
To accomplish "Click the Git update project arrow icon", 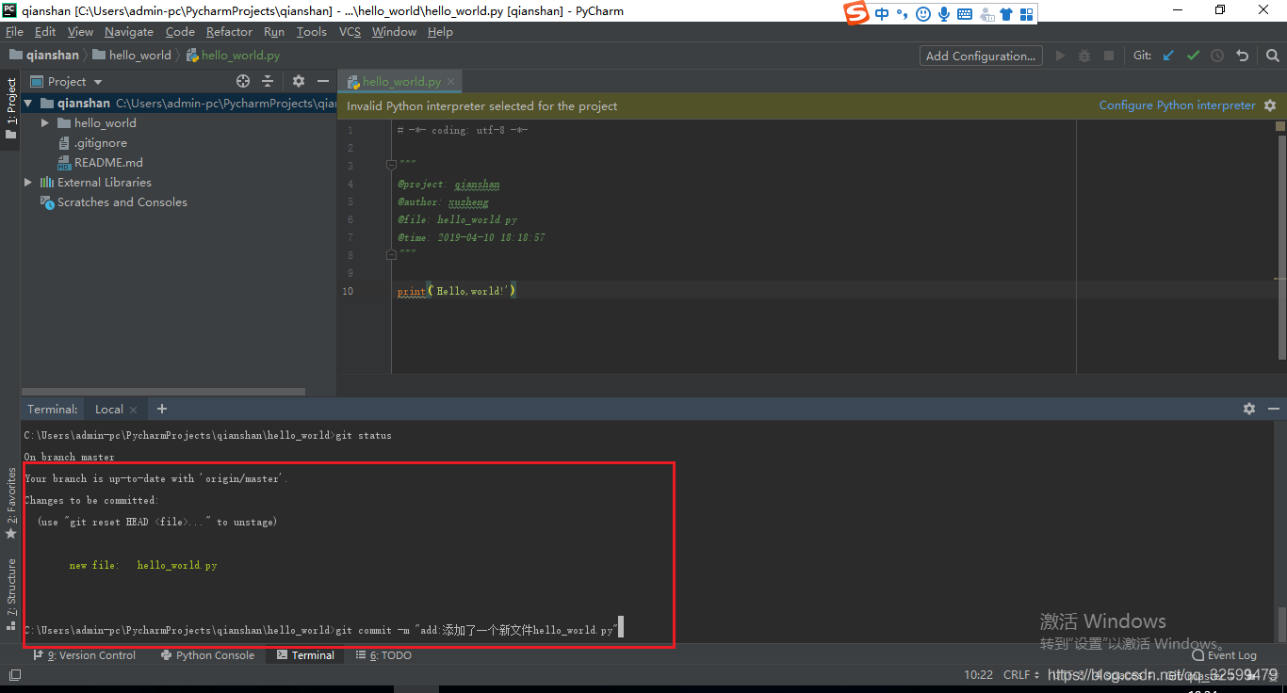I will tap(1168, 56).
